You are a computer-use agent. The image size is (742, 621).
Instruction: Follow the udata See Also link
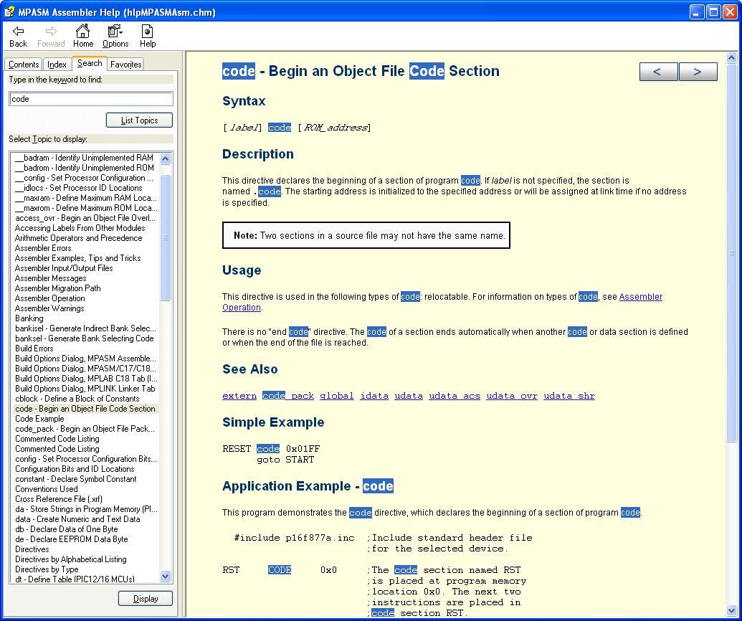(409, 396)
